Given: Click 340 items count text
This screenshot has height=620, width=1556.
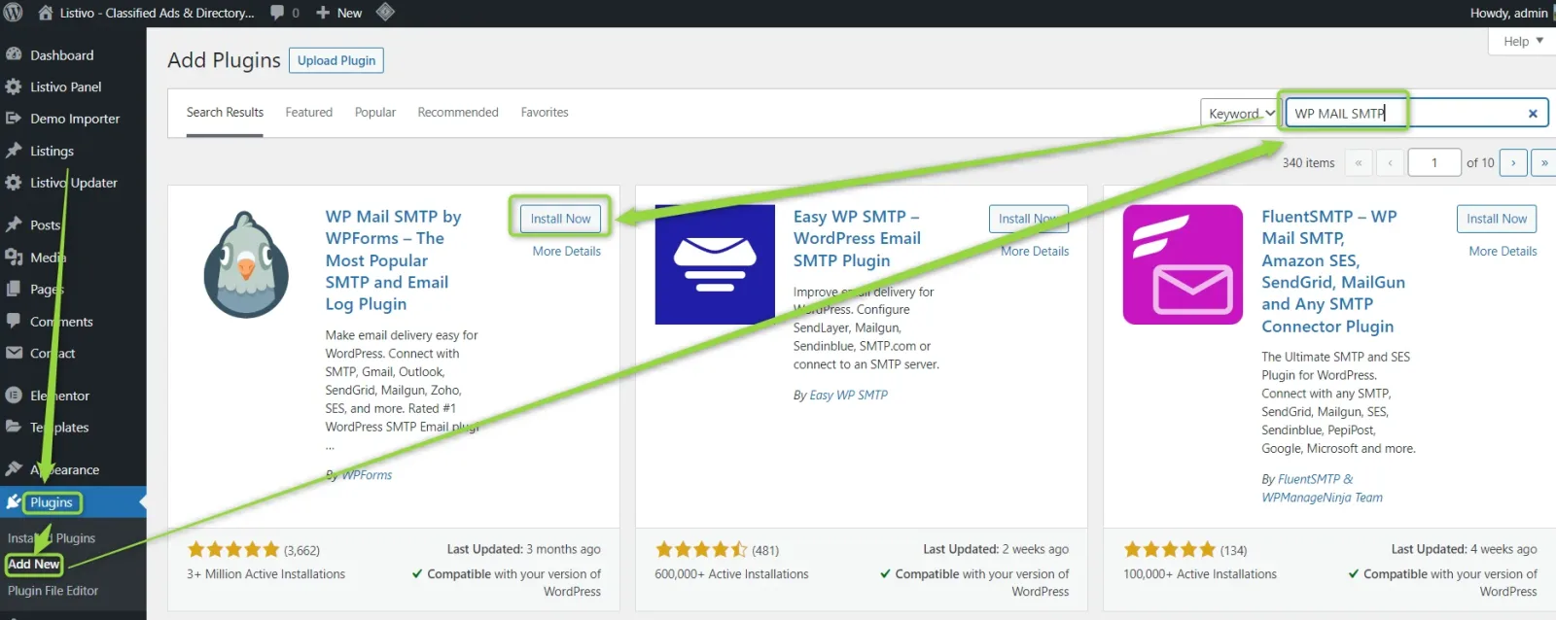Looking at the screenshot, I should click(1308, 162).
